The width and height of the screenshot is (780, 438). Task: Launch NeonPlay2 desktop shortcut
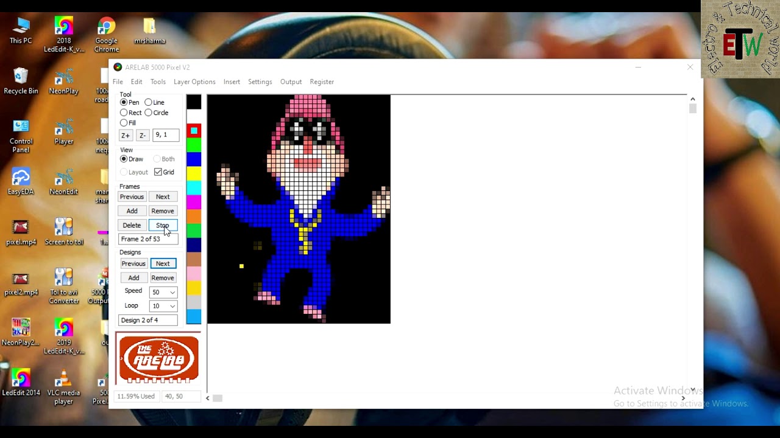click(x=21, y=333)
